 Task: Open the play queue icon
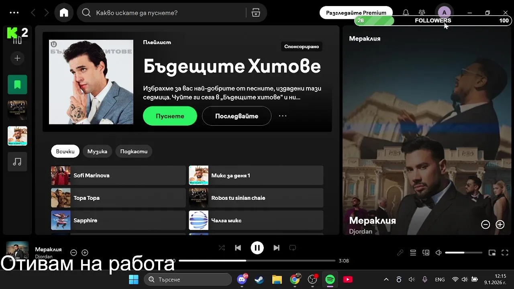pos(413,252)
